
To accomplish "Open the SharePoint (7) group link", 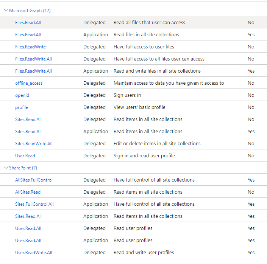I will coord(23,168).
